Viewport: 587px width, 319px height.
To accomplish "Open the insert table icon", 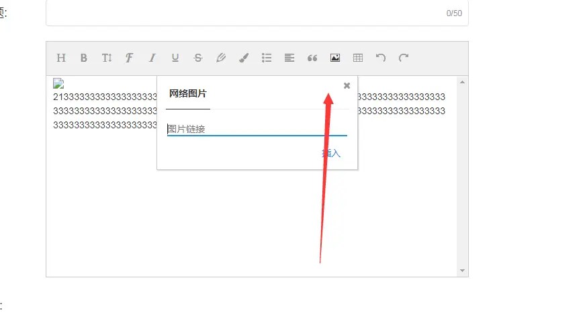I will (x=358, y=58).
